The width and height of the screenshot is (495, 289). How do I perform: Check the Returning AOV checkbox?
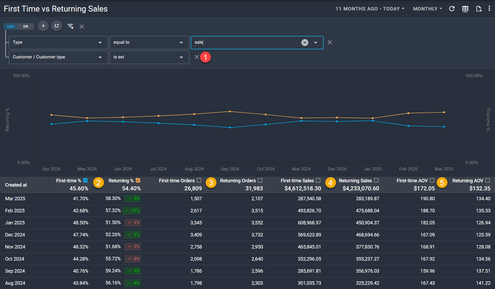pyautogui.click(x=488, y=180)
